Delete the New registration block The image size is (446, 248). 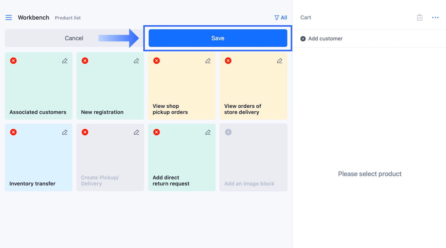click(85, 61)
